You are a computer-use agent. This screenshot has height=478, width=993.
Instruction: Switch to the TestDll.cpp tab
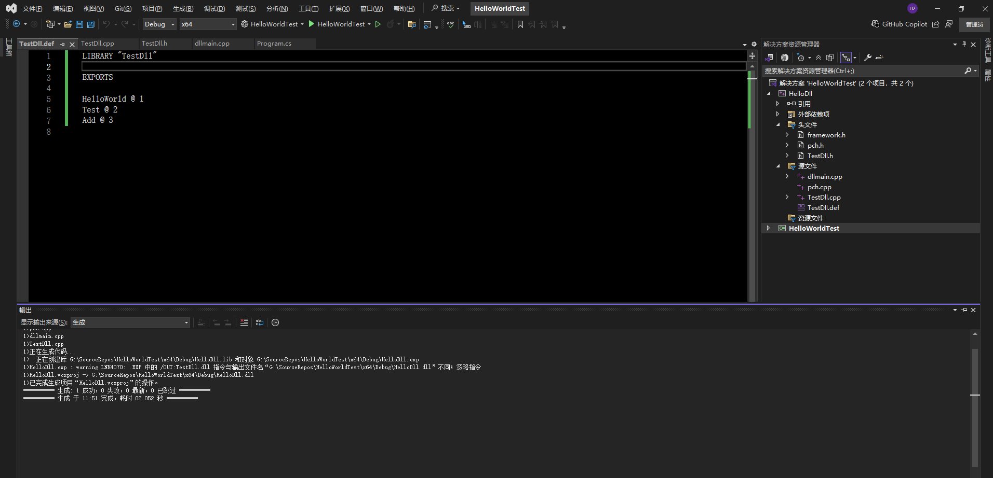pos(98,44)
